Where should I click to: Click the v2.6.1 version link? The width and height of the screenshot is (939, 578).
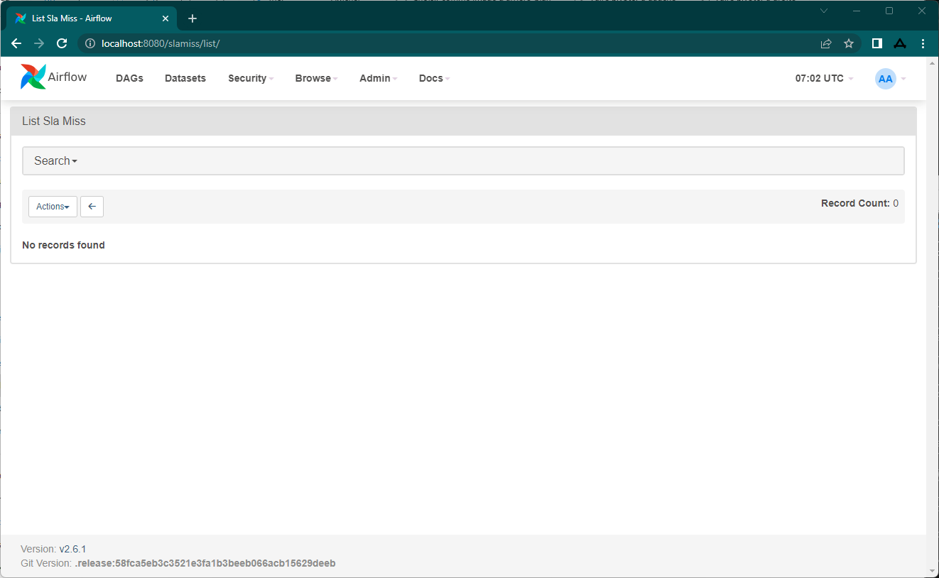(x=72, y=549)
